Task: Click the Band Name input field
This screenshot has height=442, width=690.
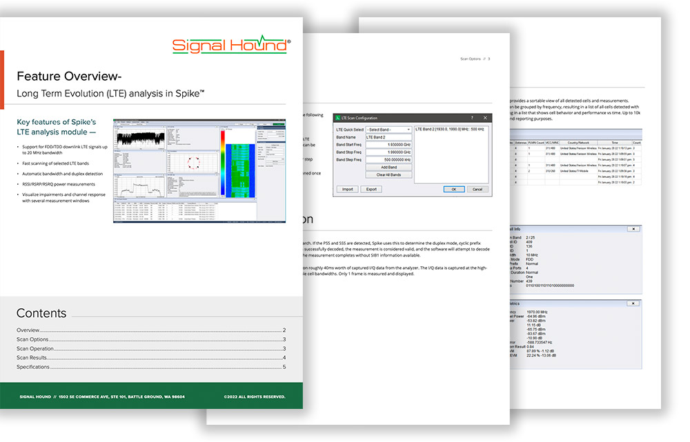Action: click(x=388, y=137)
